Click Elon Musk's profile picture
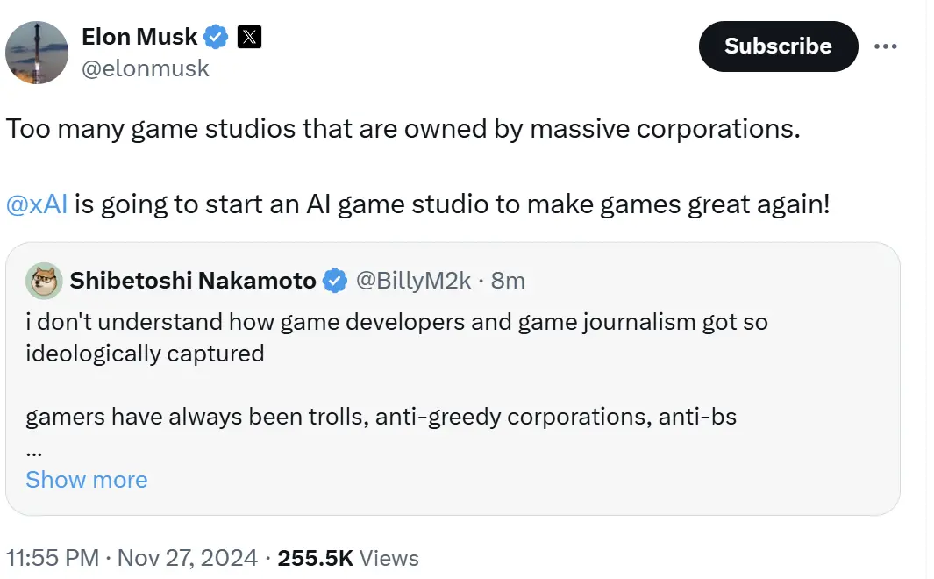This screenshot has width=934, height=579. point(37,53)
